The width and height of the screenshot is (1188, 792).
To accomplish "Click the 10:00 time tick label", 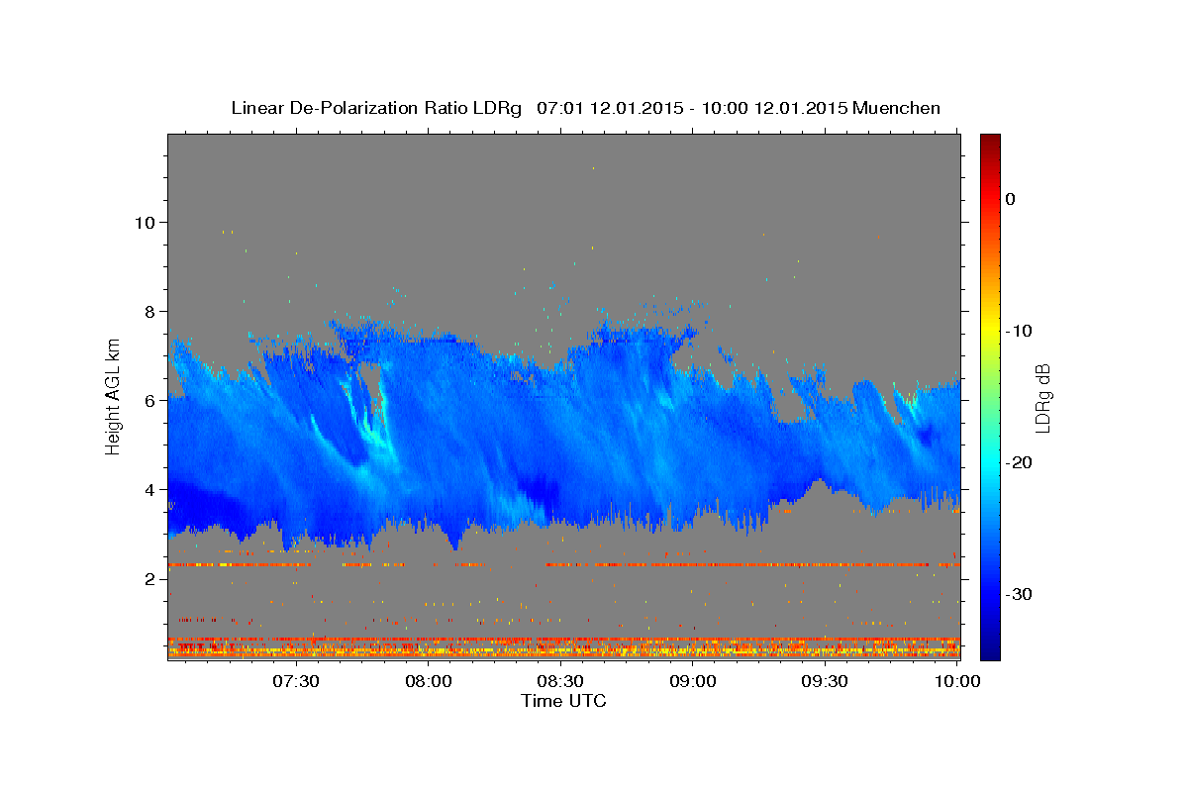I will (x=957, y=681).
